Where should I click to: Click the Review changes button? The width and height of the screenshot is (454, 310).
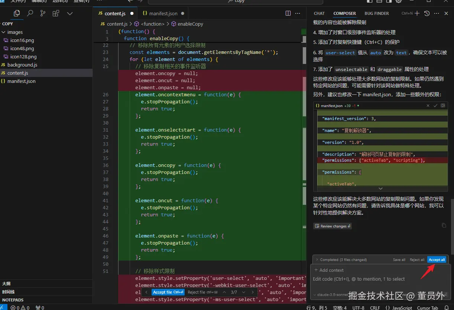point(333,226)
